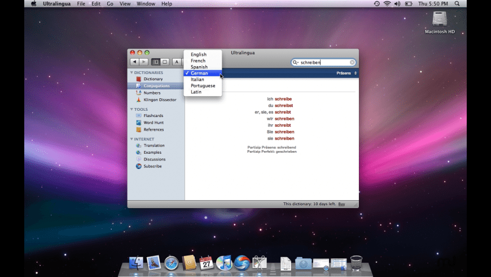Click the Time Machine menu bar icon
Image resolution: width=491 pixels, height=277 pixels.
(376, 4)
